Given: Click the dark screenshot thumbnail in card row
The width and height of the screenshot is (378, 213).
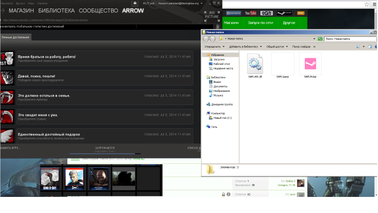Looking at the screenshot, I should [124, 178].
